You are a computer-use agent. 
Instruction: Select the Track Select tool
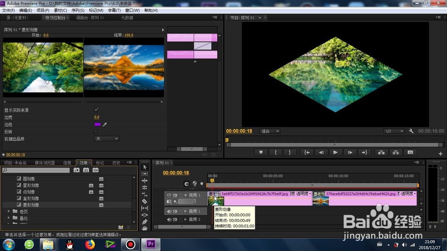[x=144, y=173]
